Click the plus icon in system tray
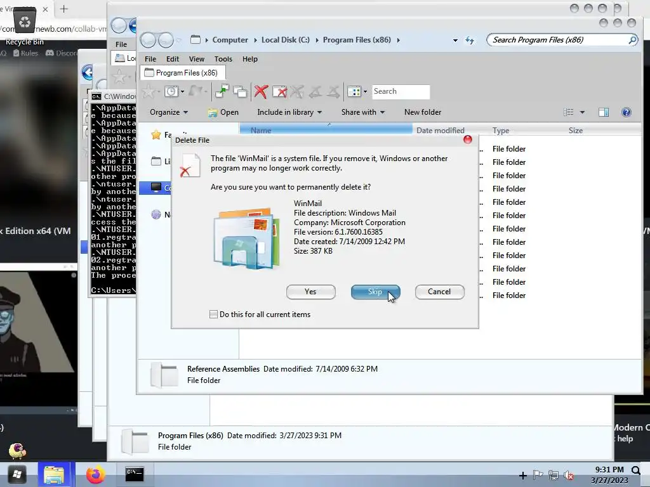The height and width of the screenshot is (487, 650). point(522,476)
